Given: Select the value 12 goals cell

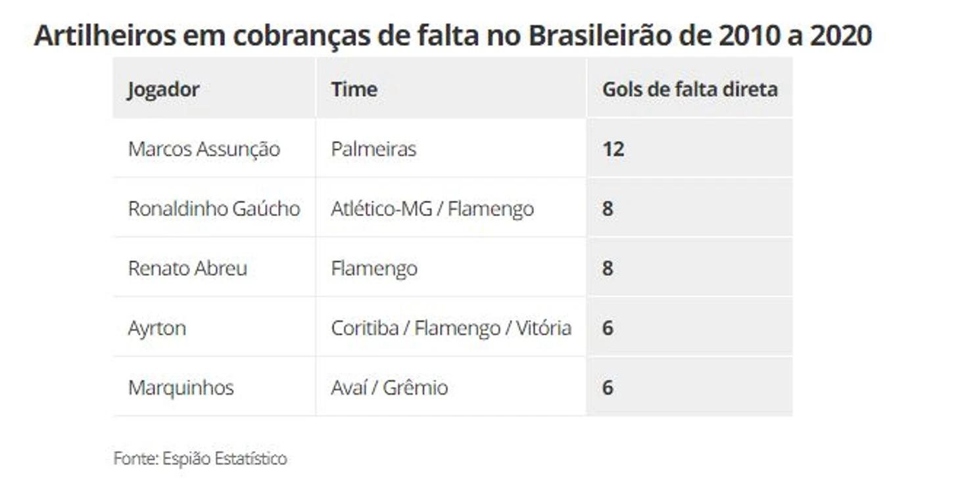Looking at the screenshot, I should click(x=690, y=148).
